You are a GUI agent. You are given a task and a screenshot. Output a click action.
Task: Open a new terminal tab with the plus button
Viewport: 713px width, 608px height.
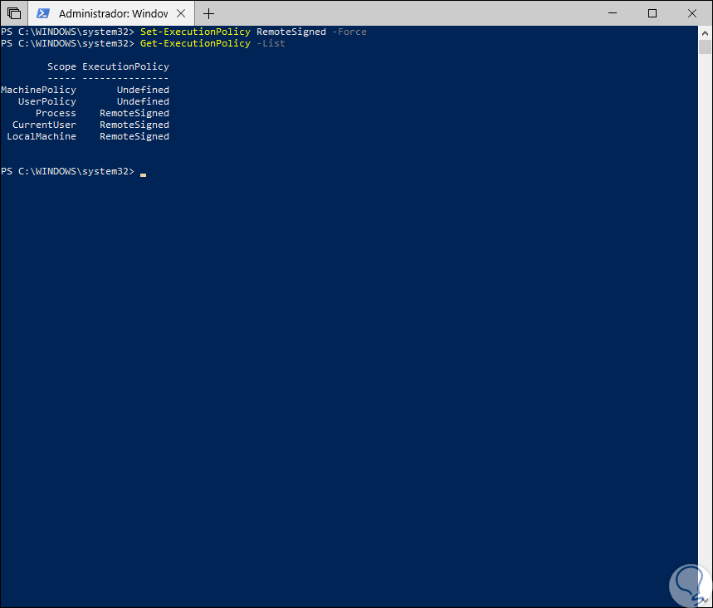pyautogui.click(x=208, y=13)
